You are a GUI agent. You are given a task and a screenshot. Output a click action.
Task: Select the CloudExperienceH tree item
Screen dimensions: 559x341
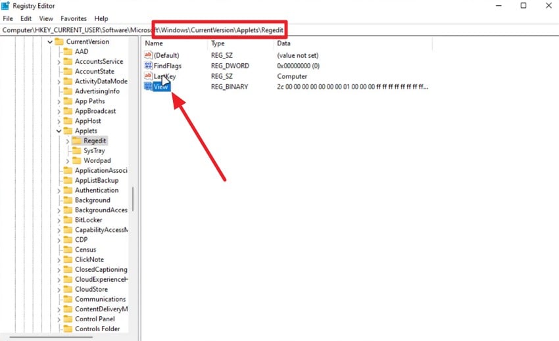(x=101, y=279)
